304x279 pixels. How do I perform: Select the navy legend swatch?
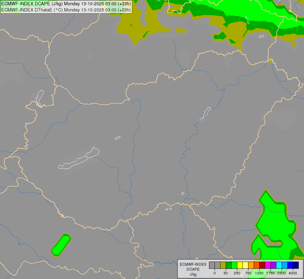[x=296, y=265]
